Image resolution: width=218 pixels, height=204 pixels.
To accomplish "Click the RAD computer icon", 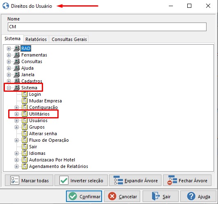I will 17,48.
